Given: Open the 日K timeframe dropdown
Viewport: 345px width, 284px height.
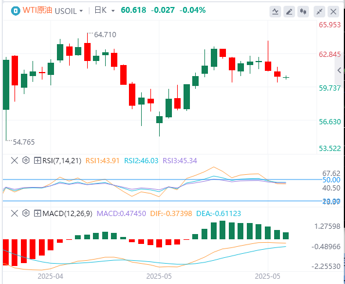Looking at the screenshot, I should (x=105, y=10).
